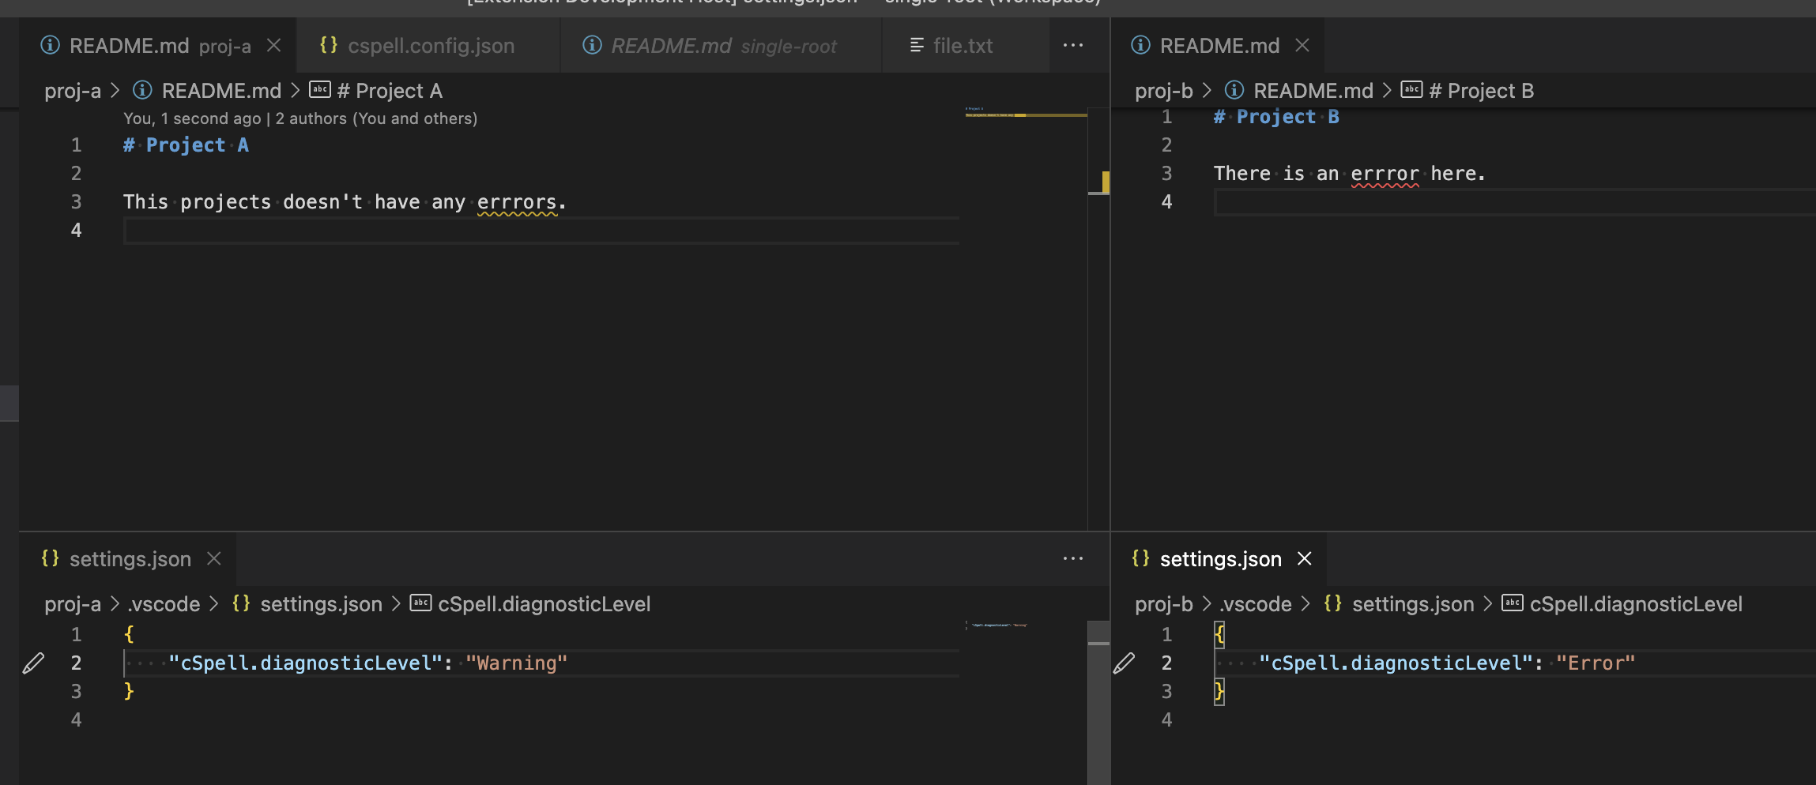
Task: Close settings.json tab in proj-a bottom group
Action: click(213, 559)
